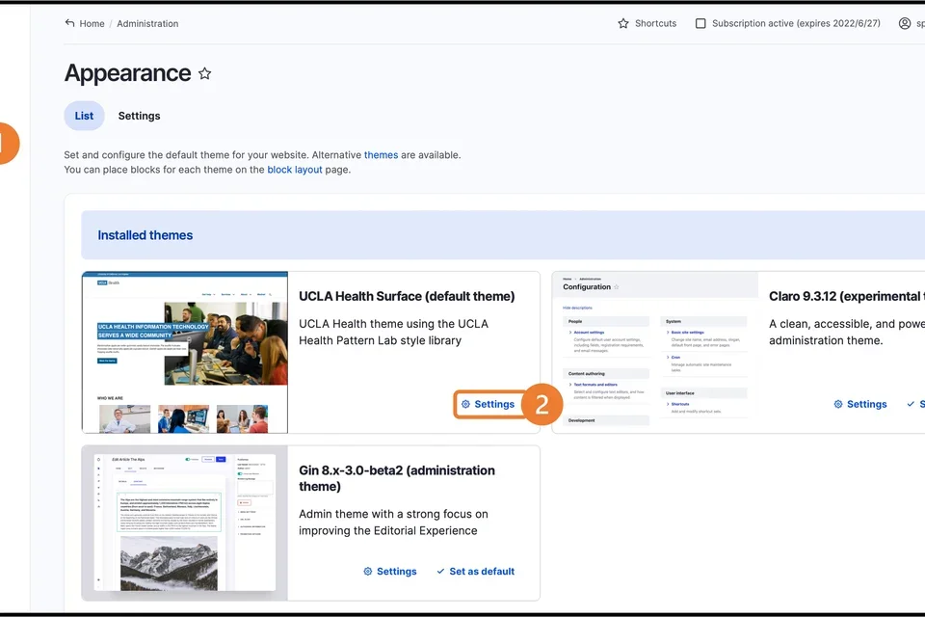Click the Gin Admin theme description text
925x617 pixels.
[x=393, y=522]
